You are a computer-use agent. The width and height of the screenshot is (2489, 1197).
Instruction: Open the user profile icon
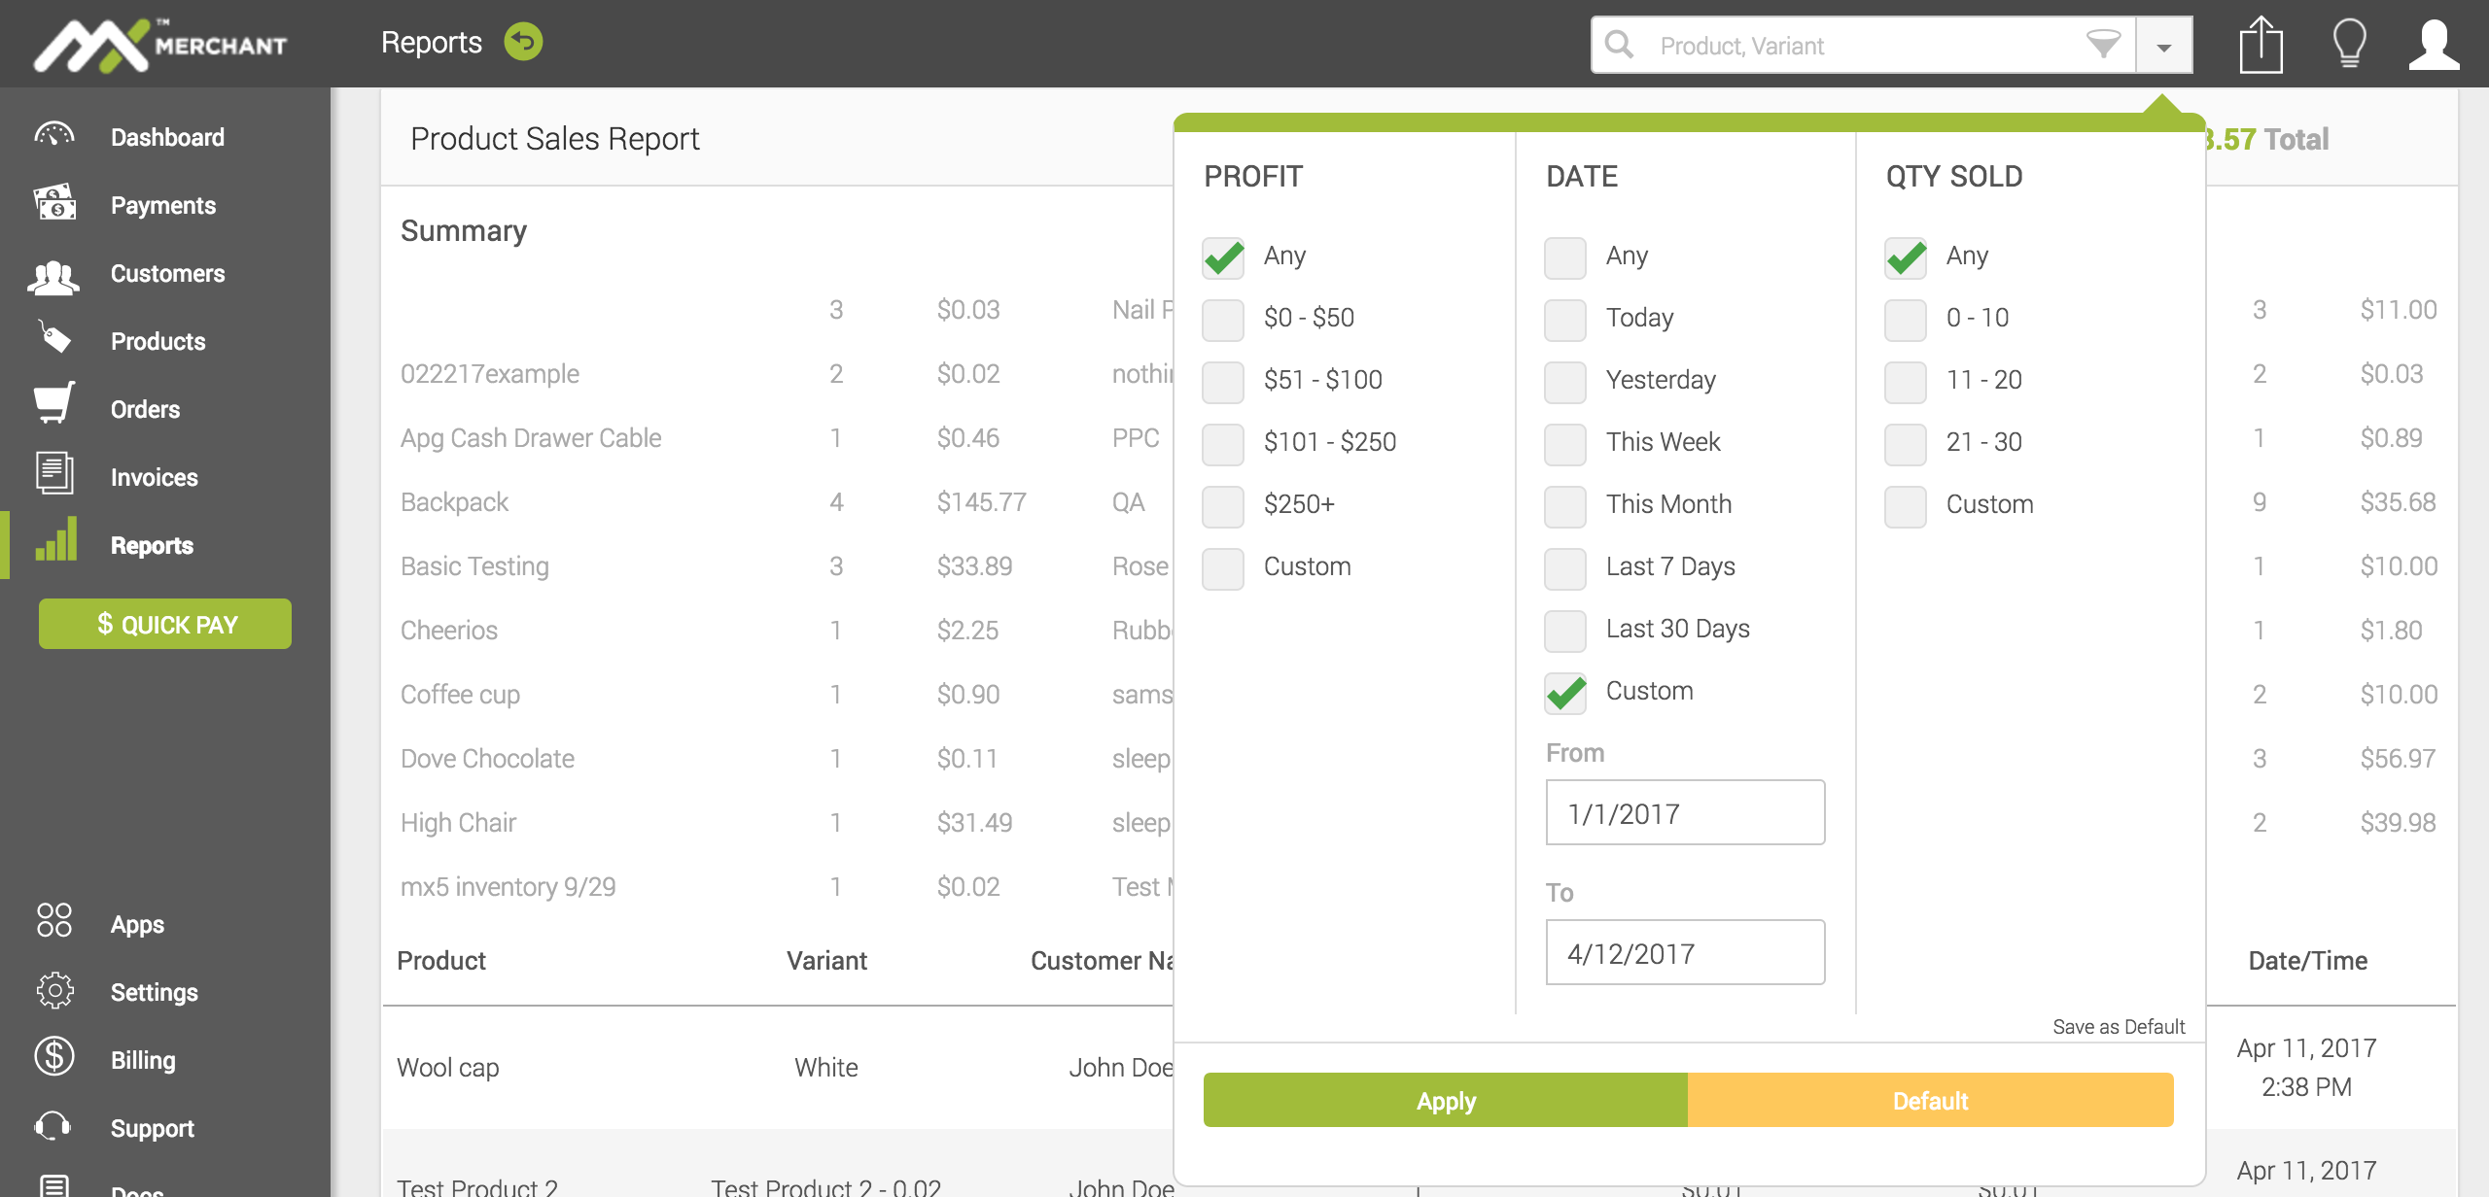click(2434, 45)
